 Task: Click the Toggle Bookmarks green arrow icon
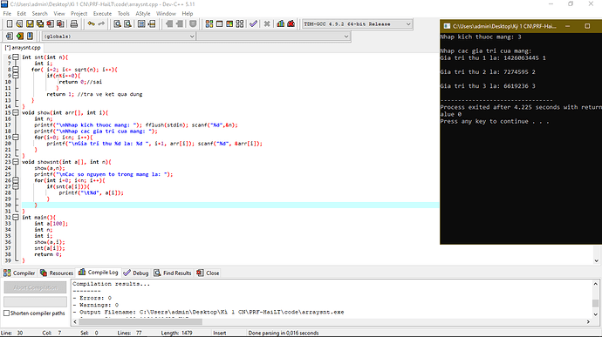tap(19, 36)
